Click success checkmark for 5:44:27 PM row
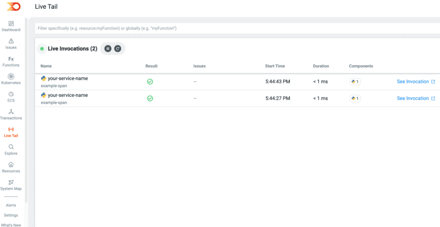The height and width of the screenshot is (227, 440). point(150,98)
